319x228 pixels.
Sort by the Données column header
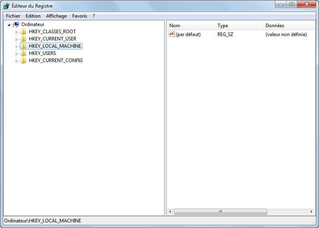pyautogui.click(x=289, y=26)
